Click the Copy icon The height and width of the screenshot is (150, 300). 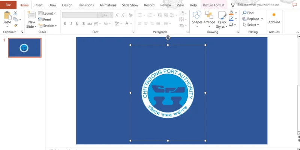coord(15,19)
